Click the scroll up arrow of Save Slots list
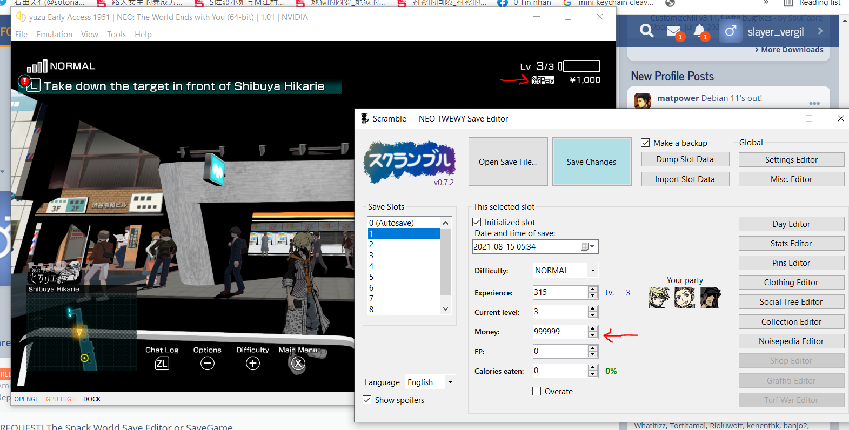Screen dimensions: 849x430 tap(445, 223)
